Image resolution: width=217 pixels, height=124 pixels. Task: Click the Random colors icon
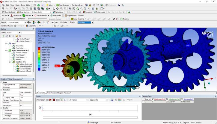84,12
